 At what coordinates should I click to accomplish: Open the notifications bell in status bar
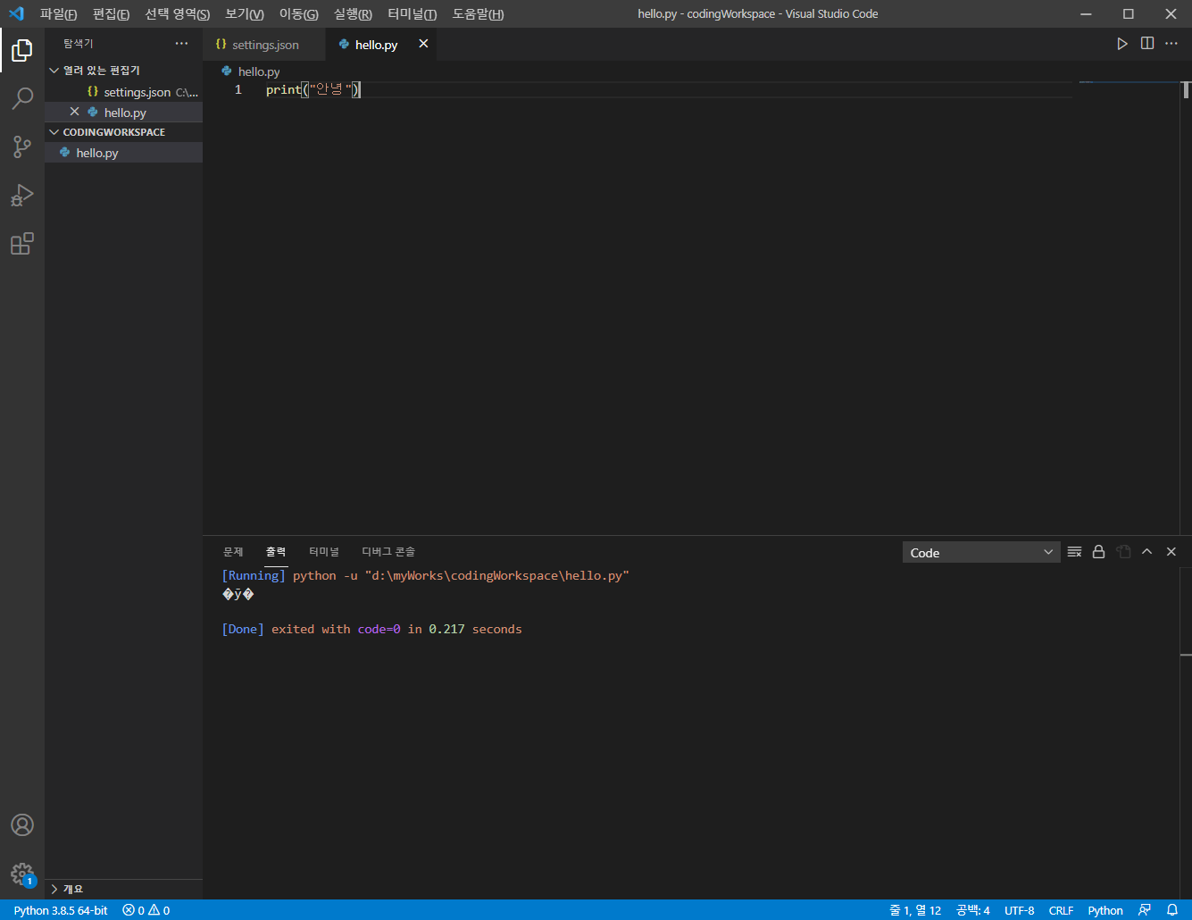pyautogui.click(x=1172, y=910)
